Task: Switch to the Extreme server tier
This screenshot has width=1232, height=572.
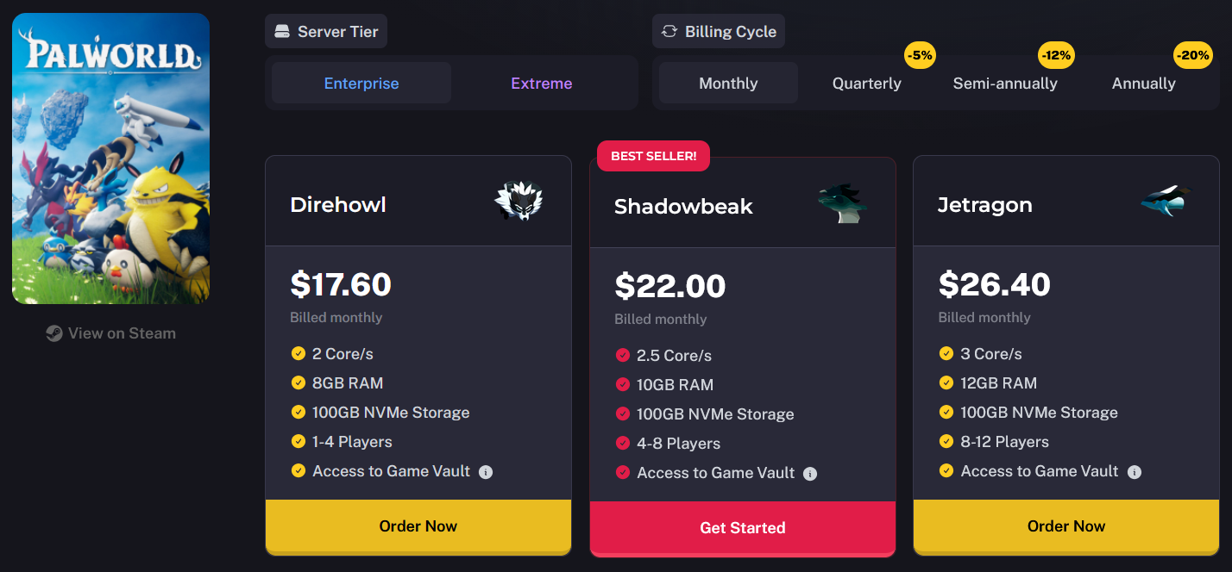Action: click(x=542, y=84)
